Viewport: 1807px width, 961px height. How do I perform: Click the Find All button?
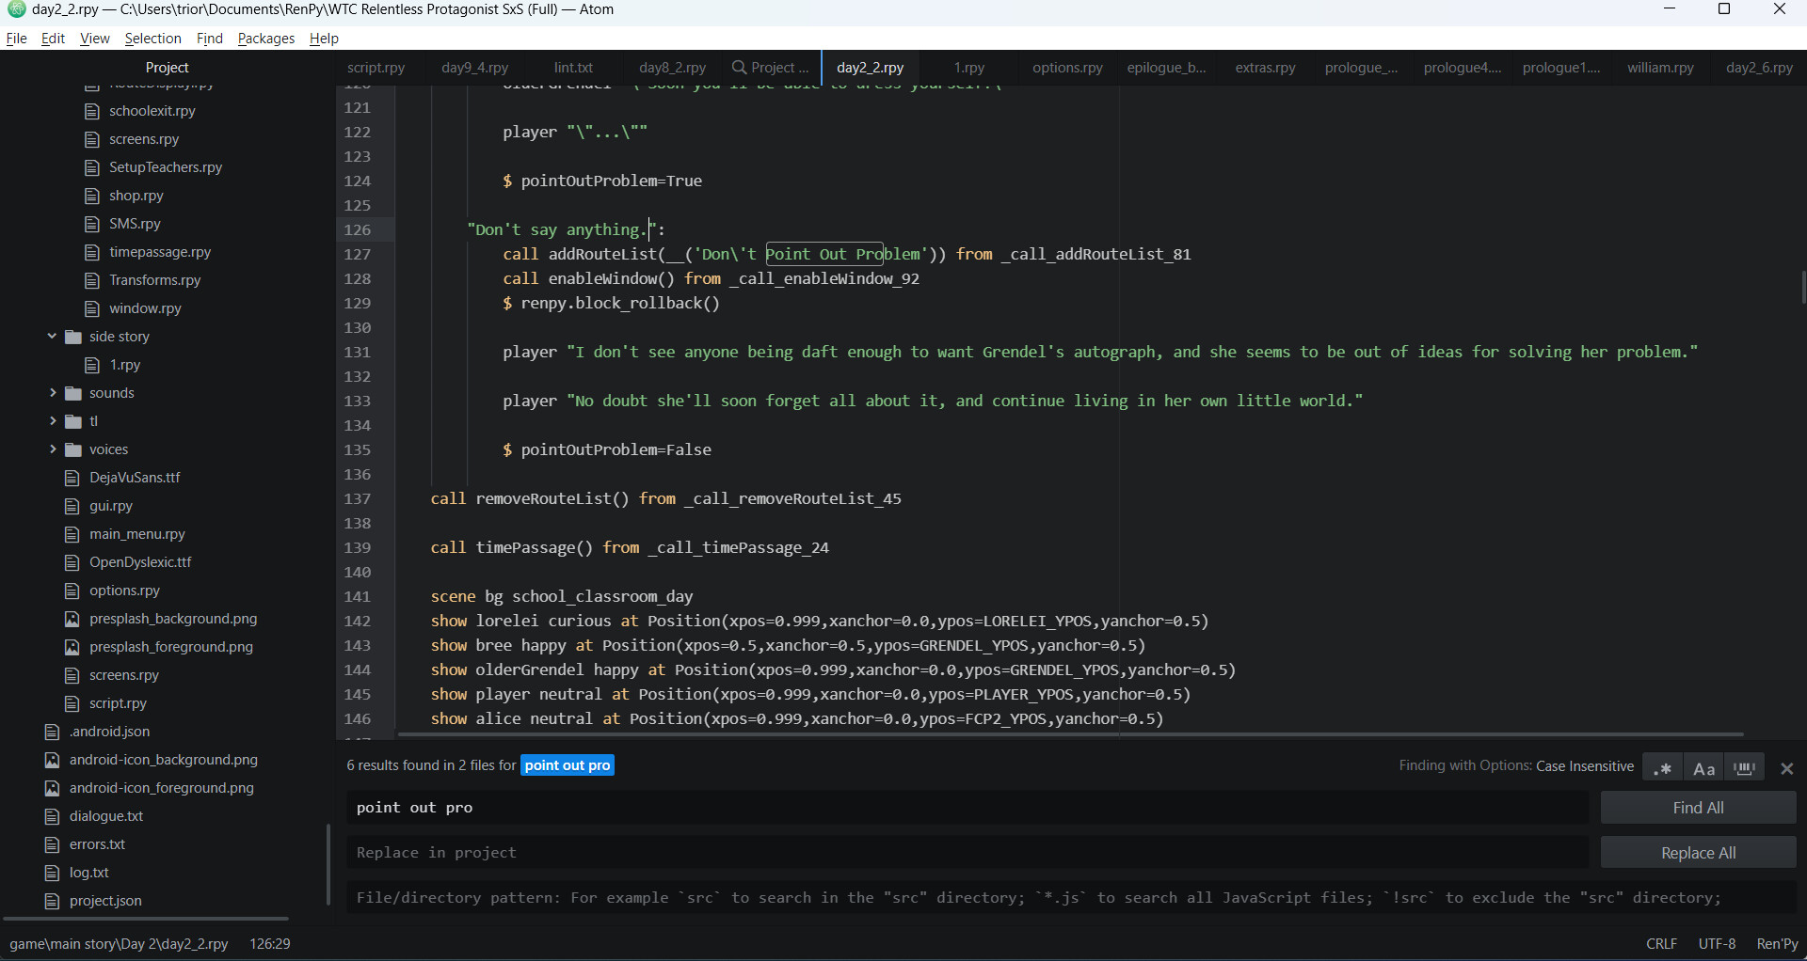click(1698, 807)
